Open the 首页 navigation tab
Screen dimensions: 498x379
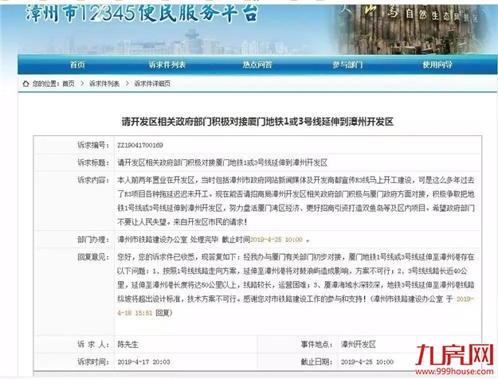click(77, 64)
